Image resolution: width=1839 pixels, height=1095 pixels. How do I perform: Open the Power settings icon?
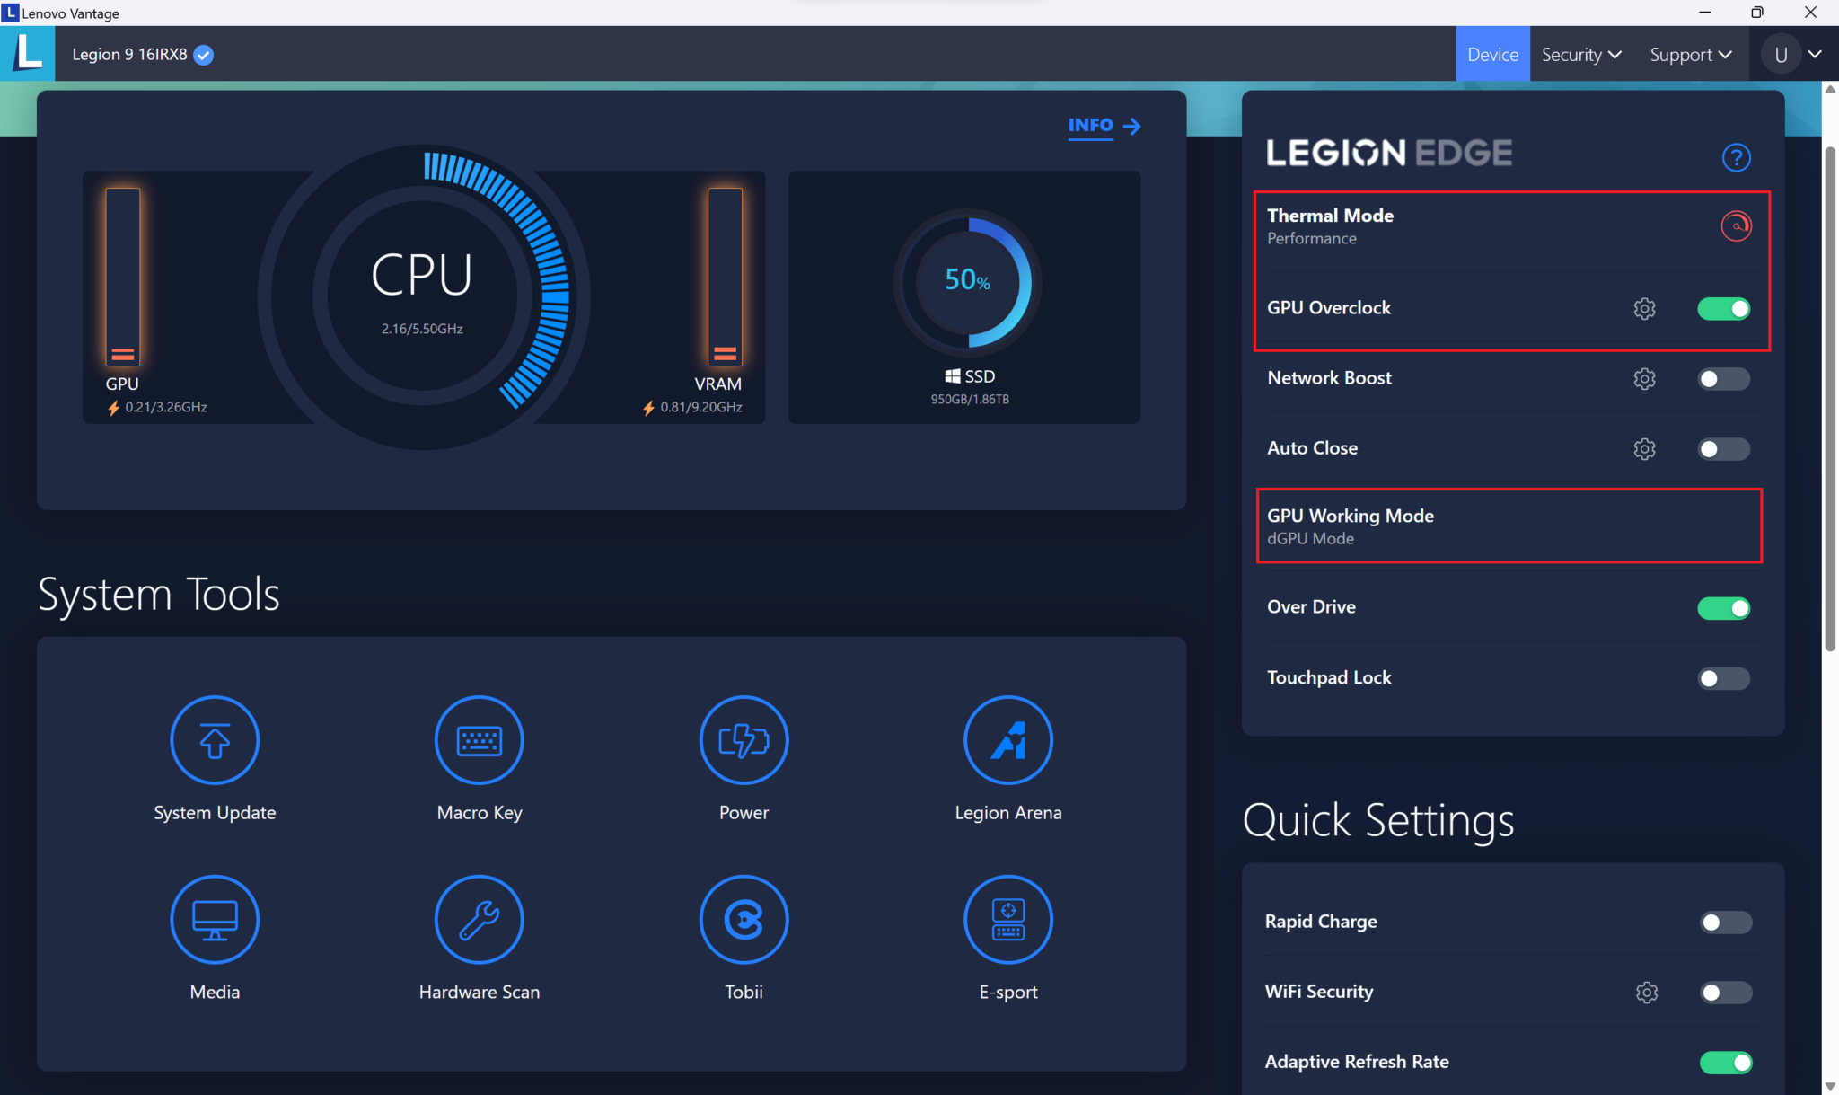click(x=744, y=740)
